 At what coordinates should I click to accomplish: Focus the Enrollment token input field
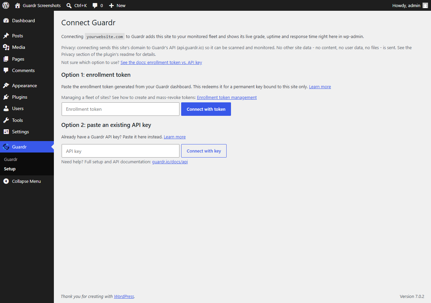[121, 109]
